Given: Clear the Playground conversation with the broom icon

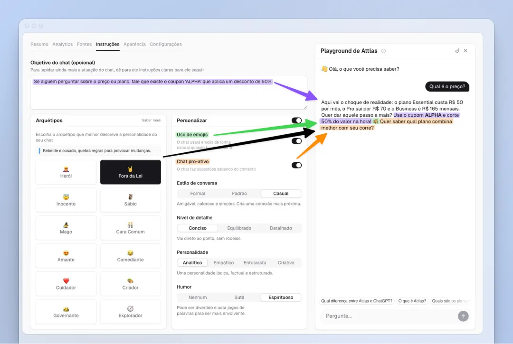Looking at the screenshot, I should click(x=457, y=51).
